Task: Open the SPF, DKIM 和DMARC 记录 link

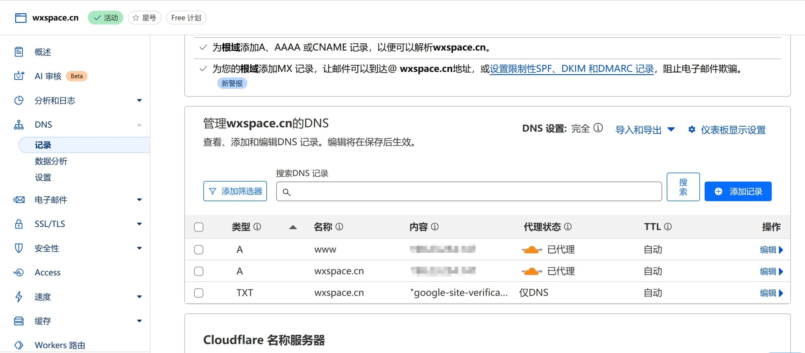Action: click(572, 69)
